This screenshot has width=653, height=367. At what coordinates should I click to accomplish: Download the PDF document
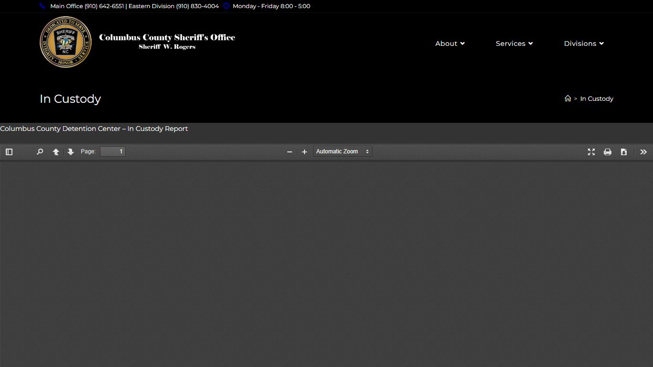(624, 151)
